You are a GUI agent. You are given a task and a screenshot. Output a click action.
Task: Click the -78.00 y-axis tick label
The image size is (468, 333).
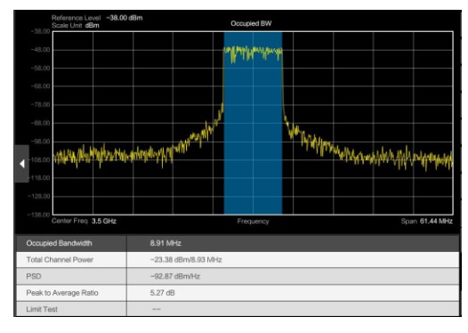click(40, 104)
